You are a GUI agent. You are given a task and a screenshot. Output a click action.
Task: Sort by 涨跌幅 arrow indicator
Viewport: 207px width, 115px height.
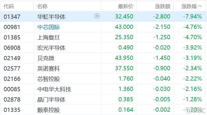200,6
